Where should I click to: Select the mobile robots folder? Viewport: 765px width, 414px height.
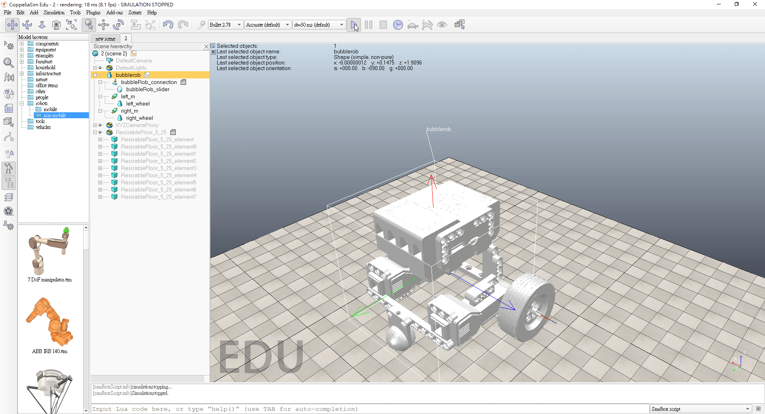coord(50,109)
